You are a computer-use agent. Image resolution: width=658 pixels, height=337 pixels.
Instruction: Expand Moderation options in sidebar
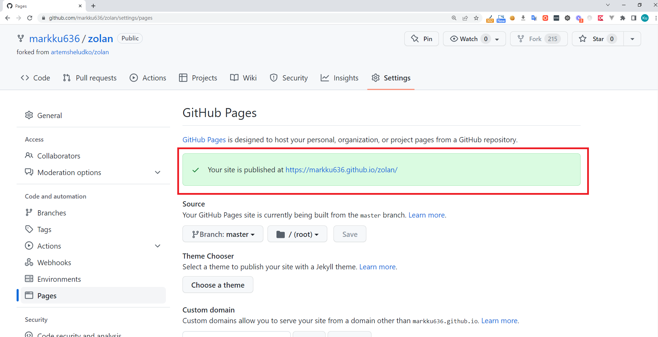(x=158, y=172)
